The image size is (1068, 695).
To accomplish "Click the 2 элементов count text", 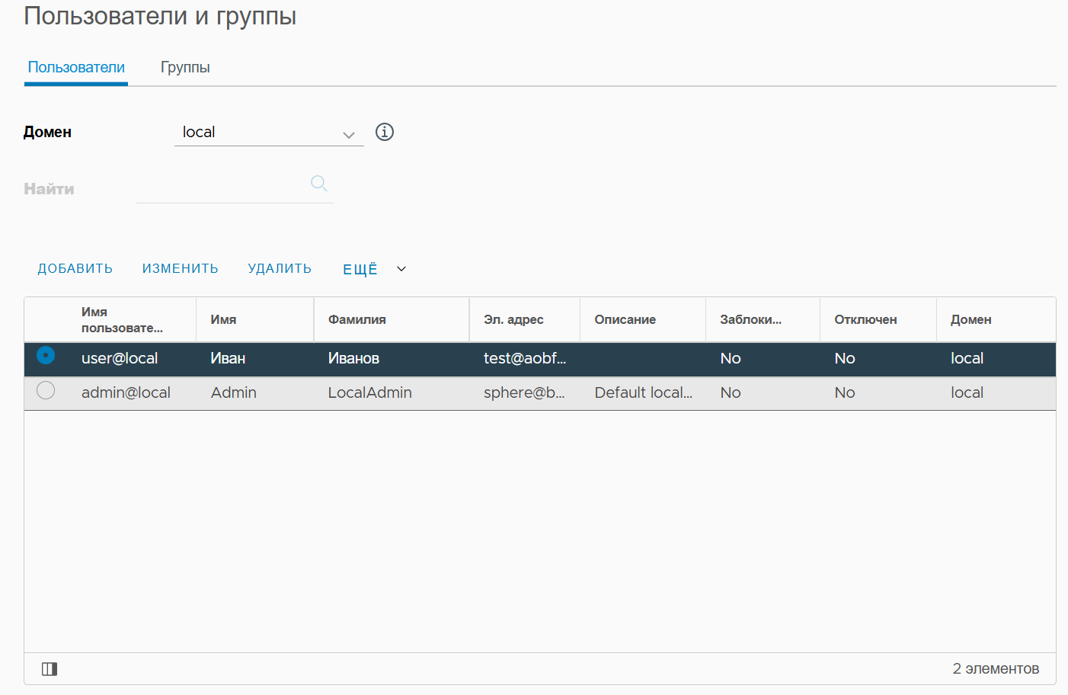I will tap(996, 668).
